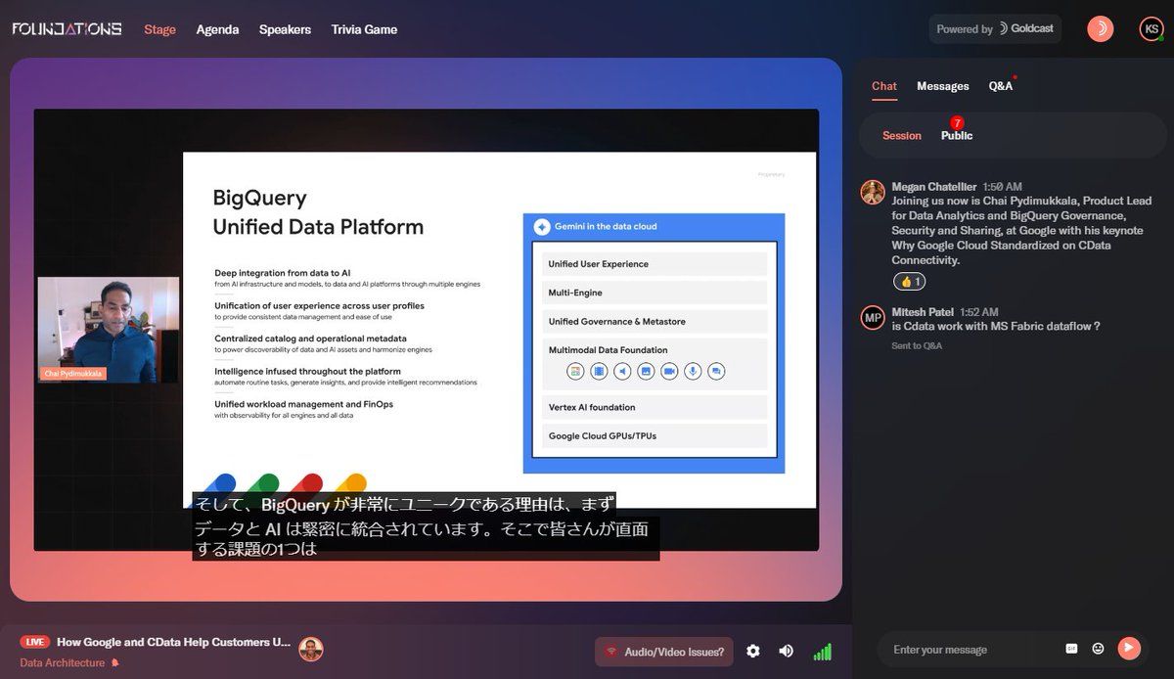Viewport: 1174px width, 679px height.
Task: Click the bell icon beside Data Architecture
Action: coord(114,662)
